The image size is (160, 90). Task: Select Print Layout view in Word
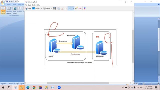tap(3, 10)
